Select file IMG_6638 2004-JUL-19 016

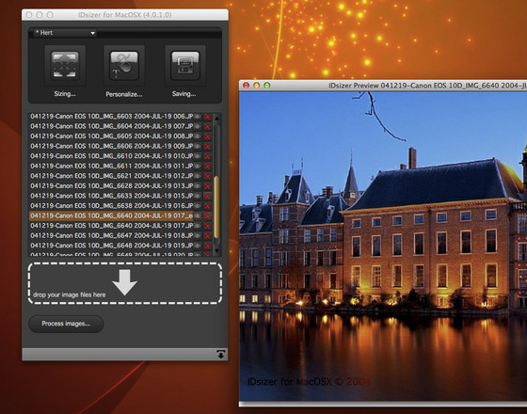tap(112, 206)
